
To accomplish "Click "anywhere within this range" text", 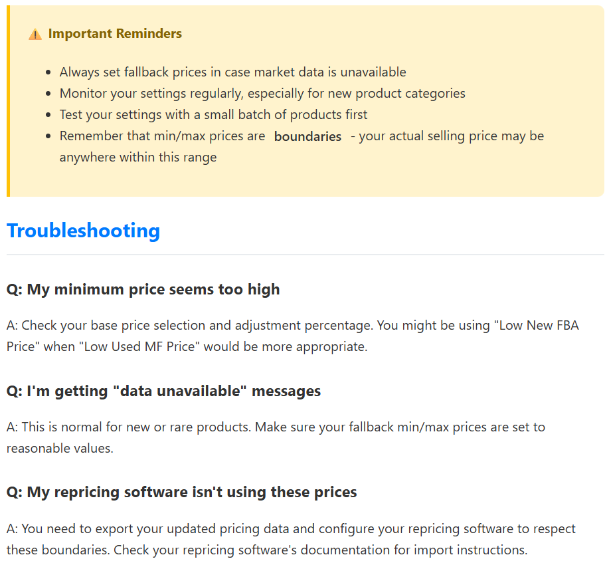I will [x=138, y=158].
